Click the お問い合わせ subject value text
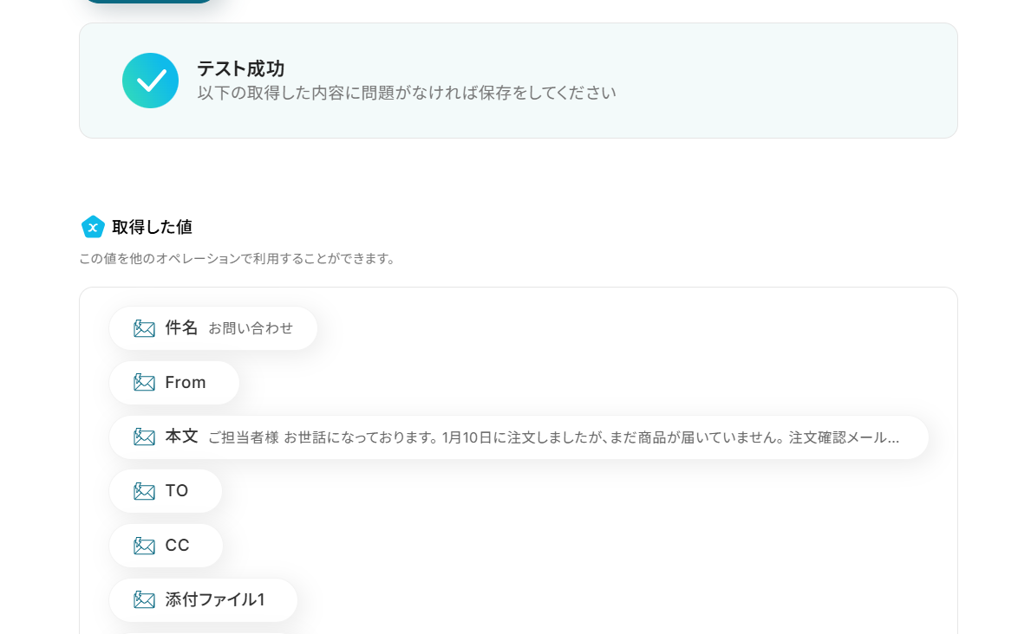This screenshot has height=634, width=1031. click(251, 328)
